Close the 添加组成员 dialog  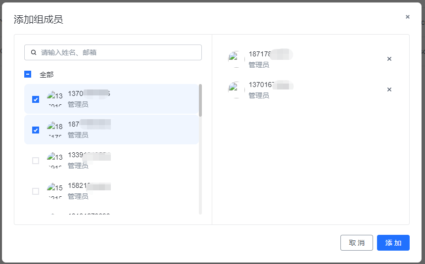(407, 17)
